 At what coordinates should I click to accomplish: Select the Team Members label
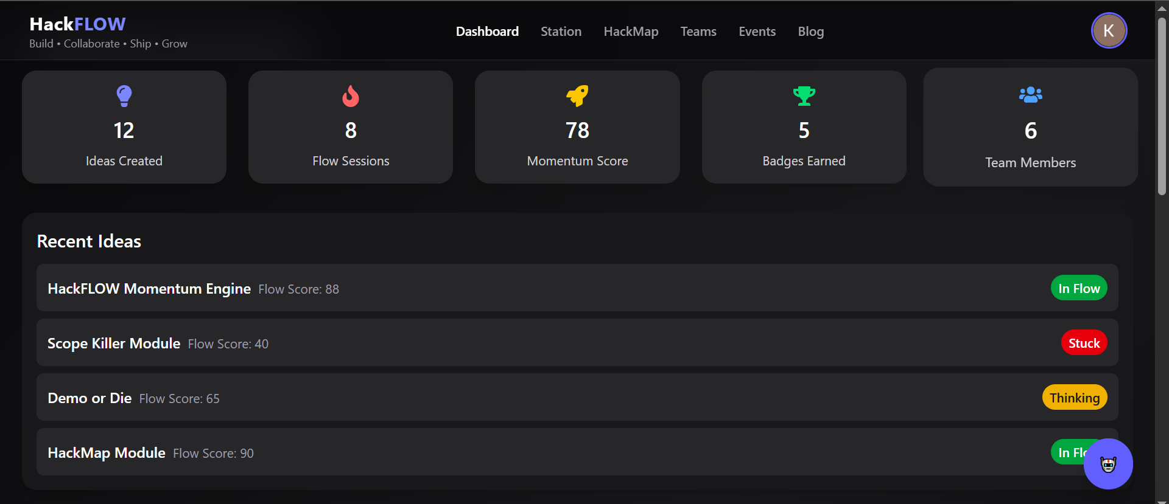1031,163
